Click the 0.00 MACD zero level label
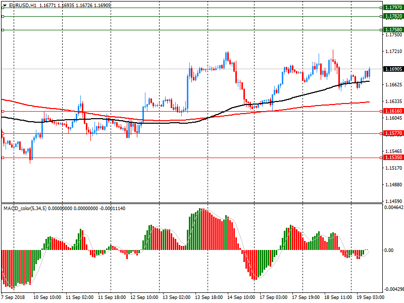 389,250
